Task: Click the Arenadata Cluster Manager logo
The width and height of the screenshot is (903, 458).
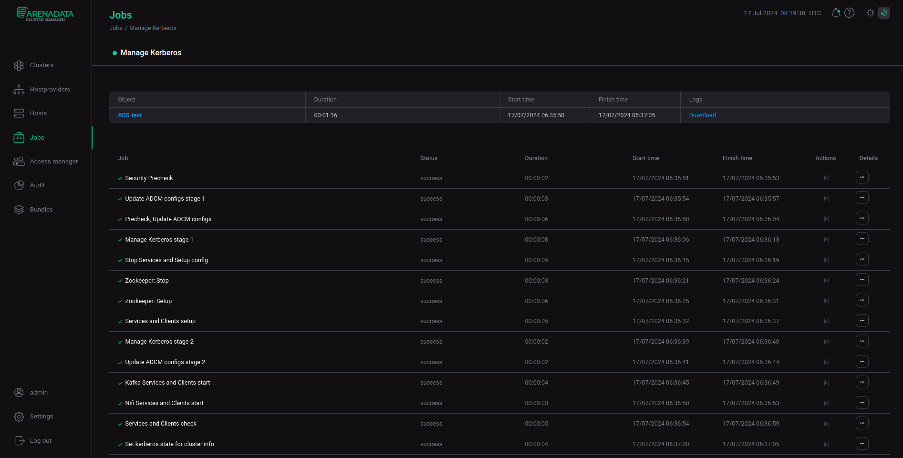Action: (45, 14)
